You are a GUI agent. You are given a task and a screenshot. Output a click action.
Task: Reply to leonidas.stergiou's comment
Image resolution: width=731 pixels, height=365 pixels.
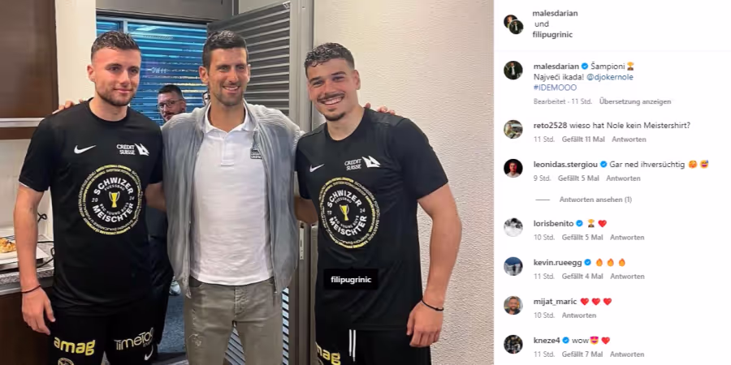pos(623,178)
